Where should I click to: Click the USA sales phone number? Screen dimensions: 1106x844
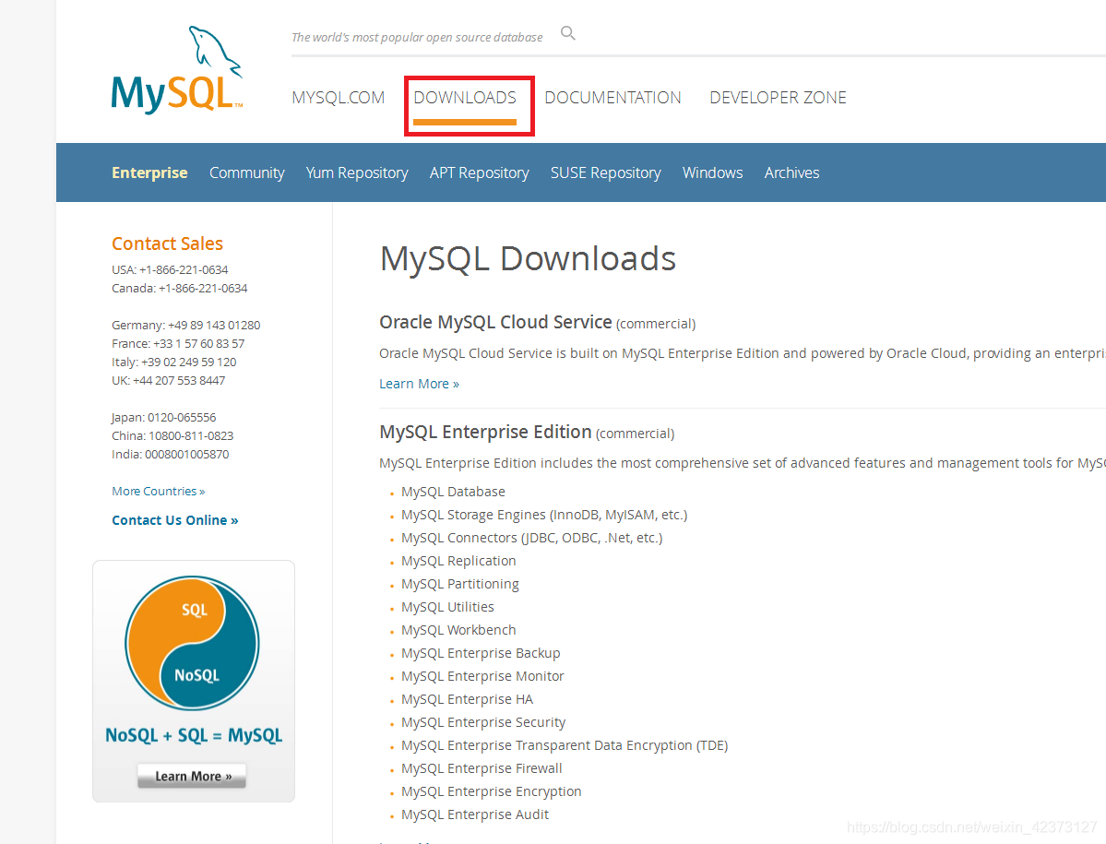pos(184,270)
